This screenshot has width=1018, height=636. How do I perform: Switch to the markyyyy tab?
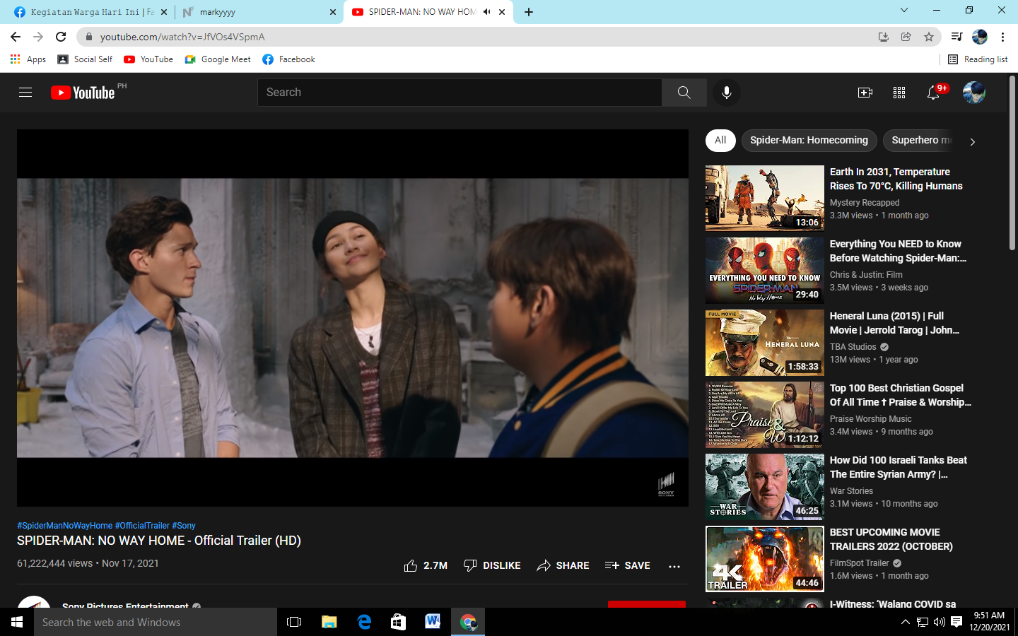coord(259,12)
